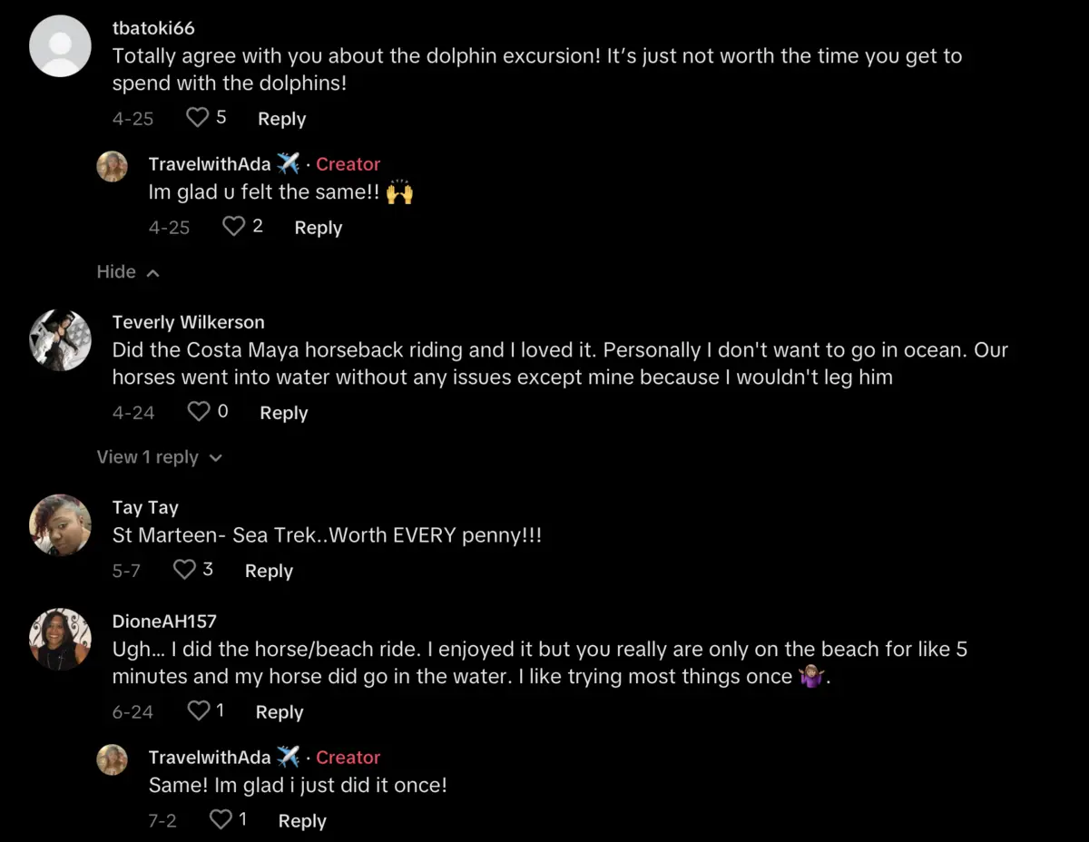Viewport: 1089px width, 842px height.
Task: Visit Teverly Wilkerson's profile via username
Action: (x=188, y=322)
